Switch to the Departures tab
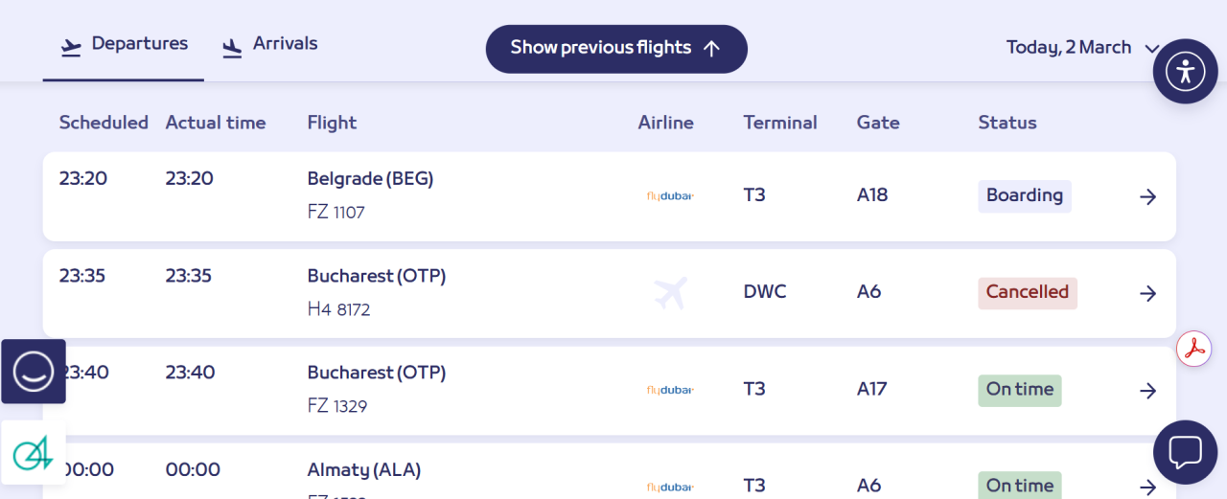1227x499 pixels. click(124, 44)
